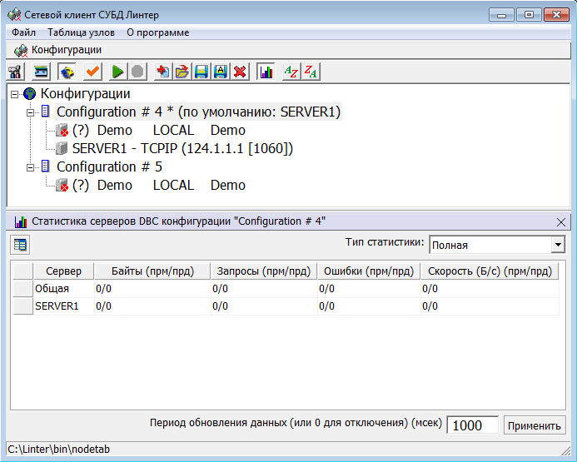Click the bytes 0/0 cell in SERVER1 row
The height and width of the screenshot is (462, 577).
coord(152,306)
